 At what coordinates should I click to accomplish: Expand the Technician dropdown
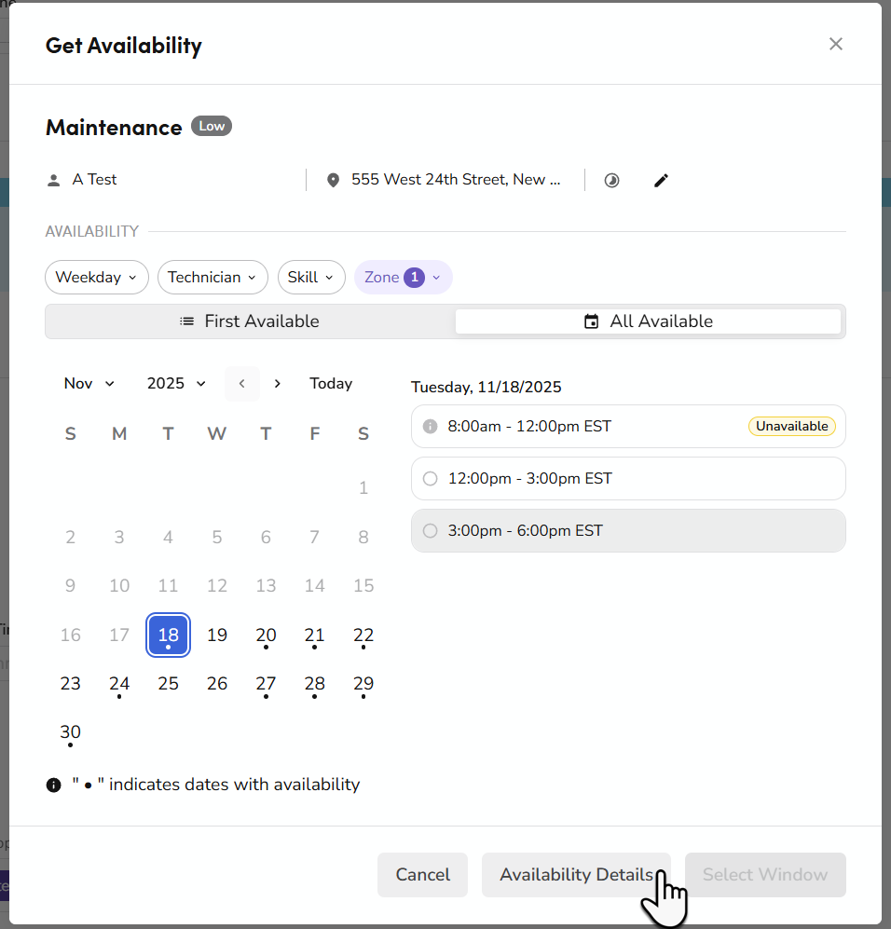coord(212,277)
